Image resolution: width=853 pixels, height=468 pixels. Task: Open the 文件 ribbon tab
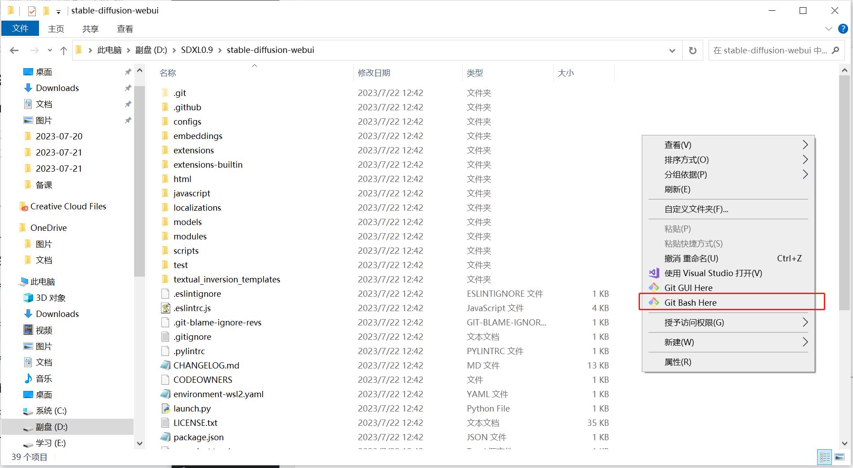coord(20,28)
